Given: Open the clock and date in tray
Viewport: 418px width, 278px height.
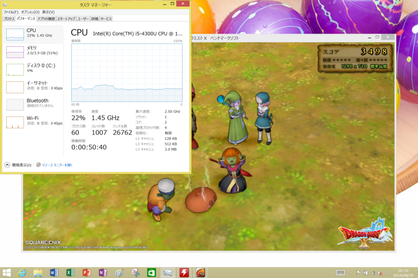Looking at the screenshot, I should click(403, 273).
